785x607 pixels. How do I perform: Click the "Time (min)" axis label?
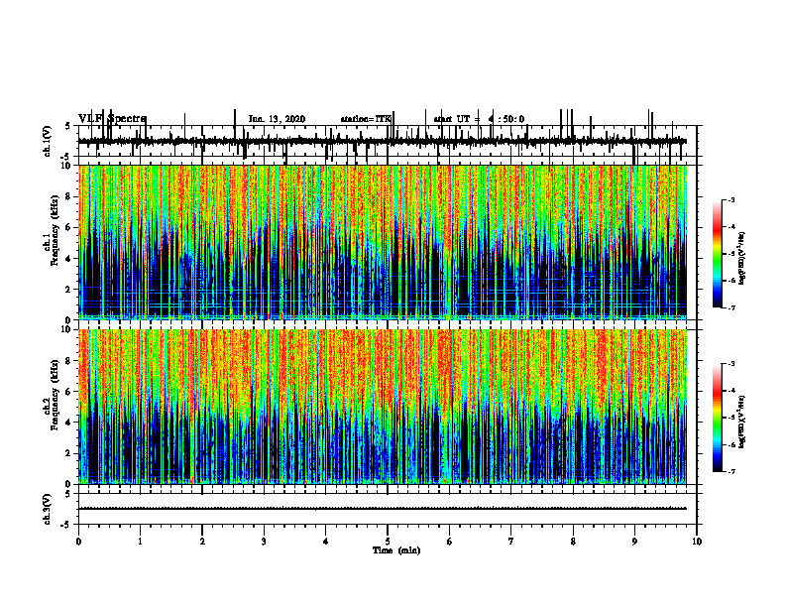[x=396, y=550]
